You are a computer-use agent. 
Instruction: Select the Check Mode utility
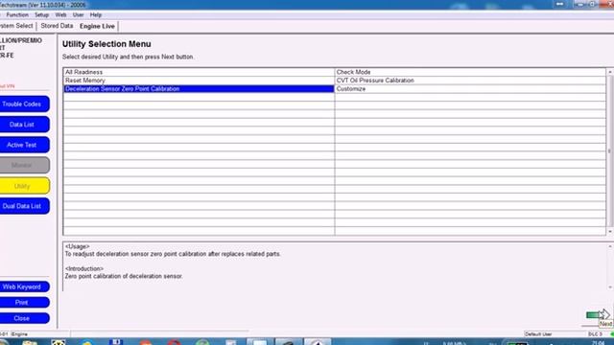470,72
